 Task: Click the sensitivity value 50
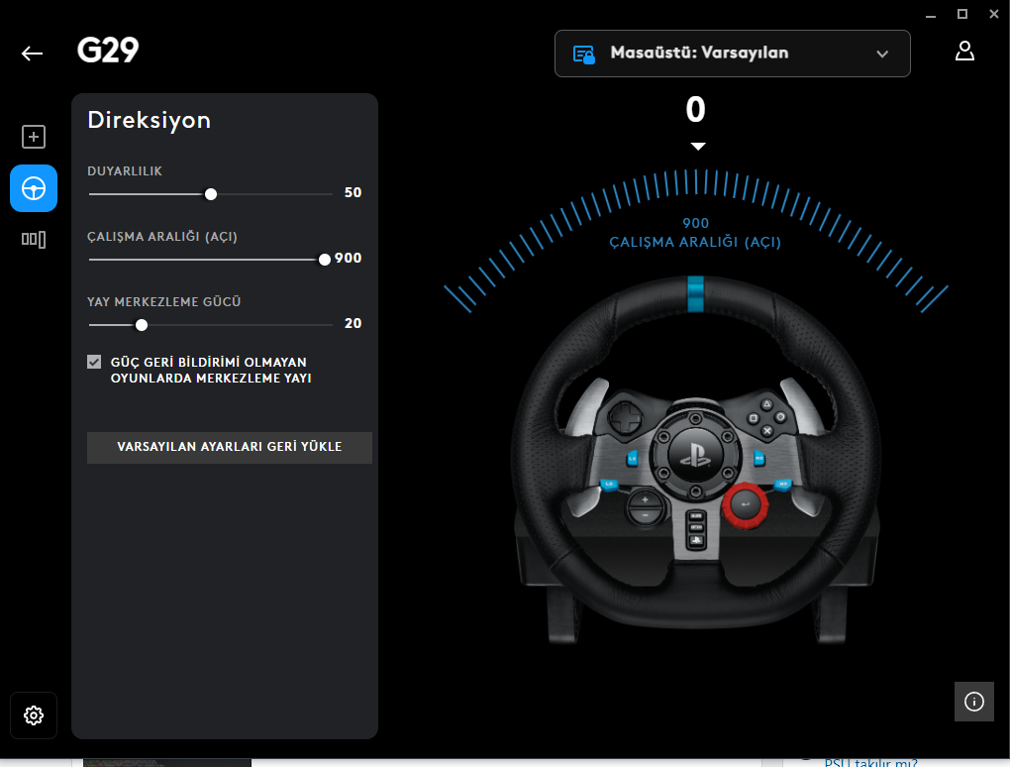[x=353, y=192]
